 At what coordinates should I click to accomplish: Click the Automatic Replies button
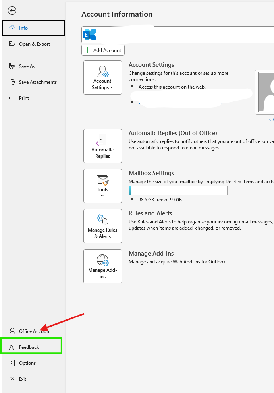(103, 146)
